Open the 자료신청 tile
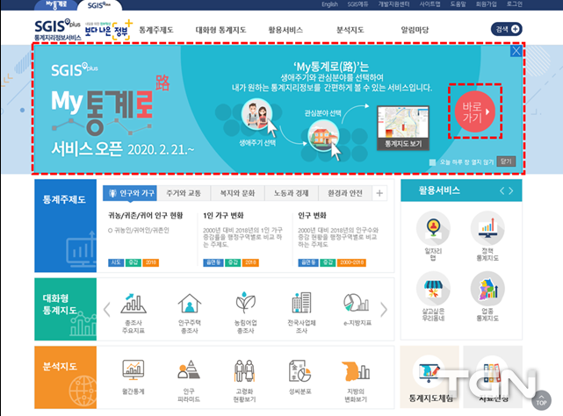Image resolution: width=563 pixels, height=416 pixels. pyautogui.click(x=493, y=377)
